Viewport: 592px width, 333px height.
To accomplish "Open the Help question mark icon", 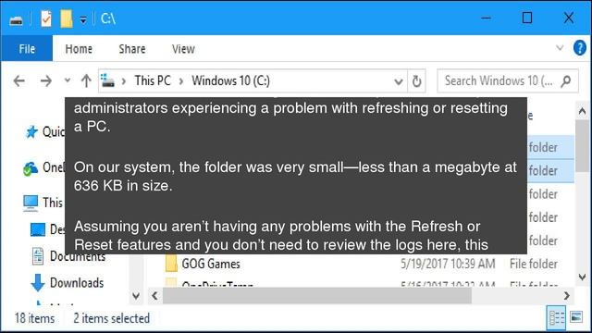I will click(x=580, y=48).
